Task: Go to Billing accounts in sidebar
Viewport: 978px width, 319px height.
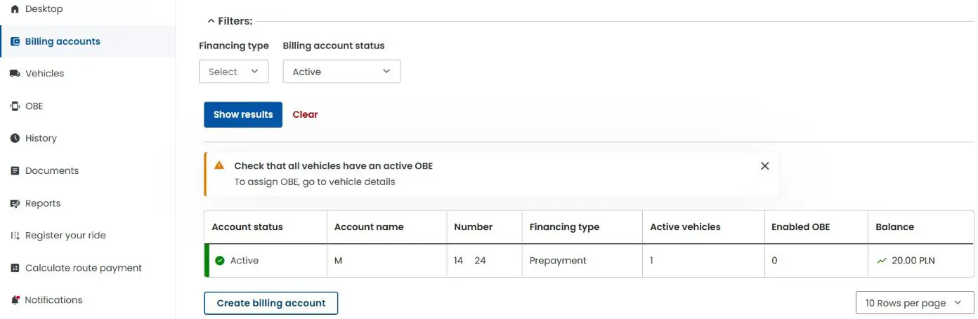Action: tap(63, 41)
